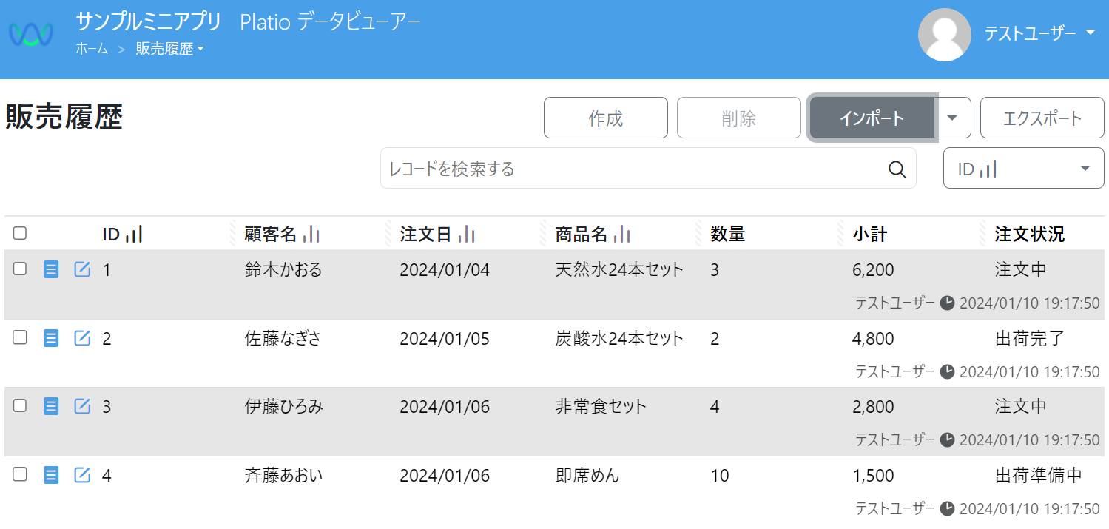The image size is (1109, 529).
Task: Click status 出荷完了
Action: 1030,338
